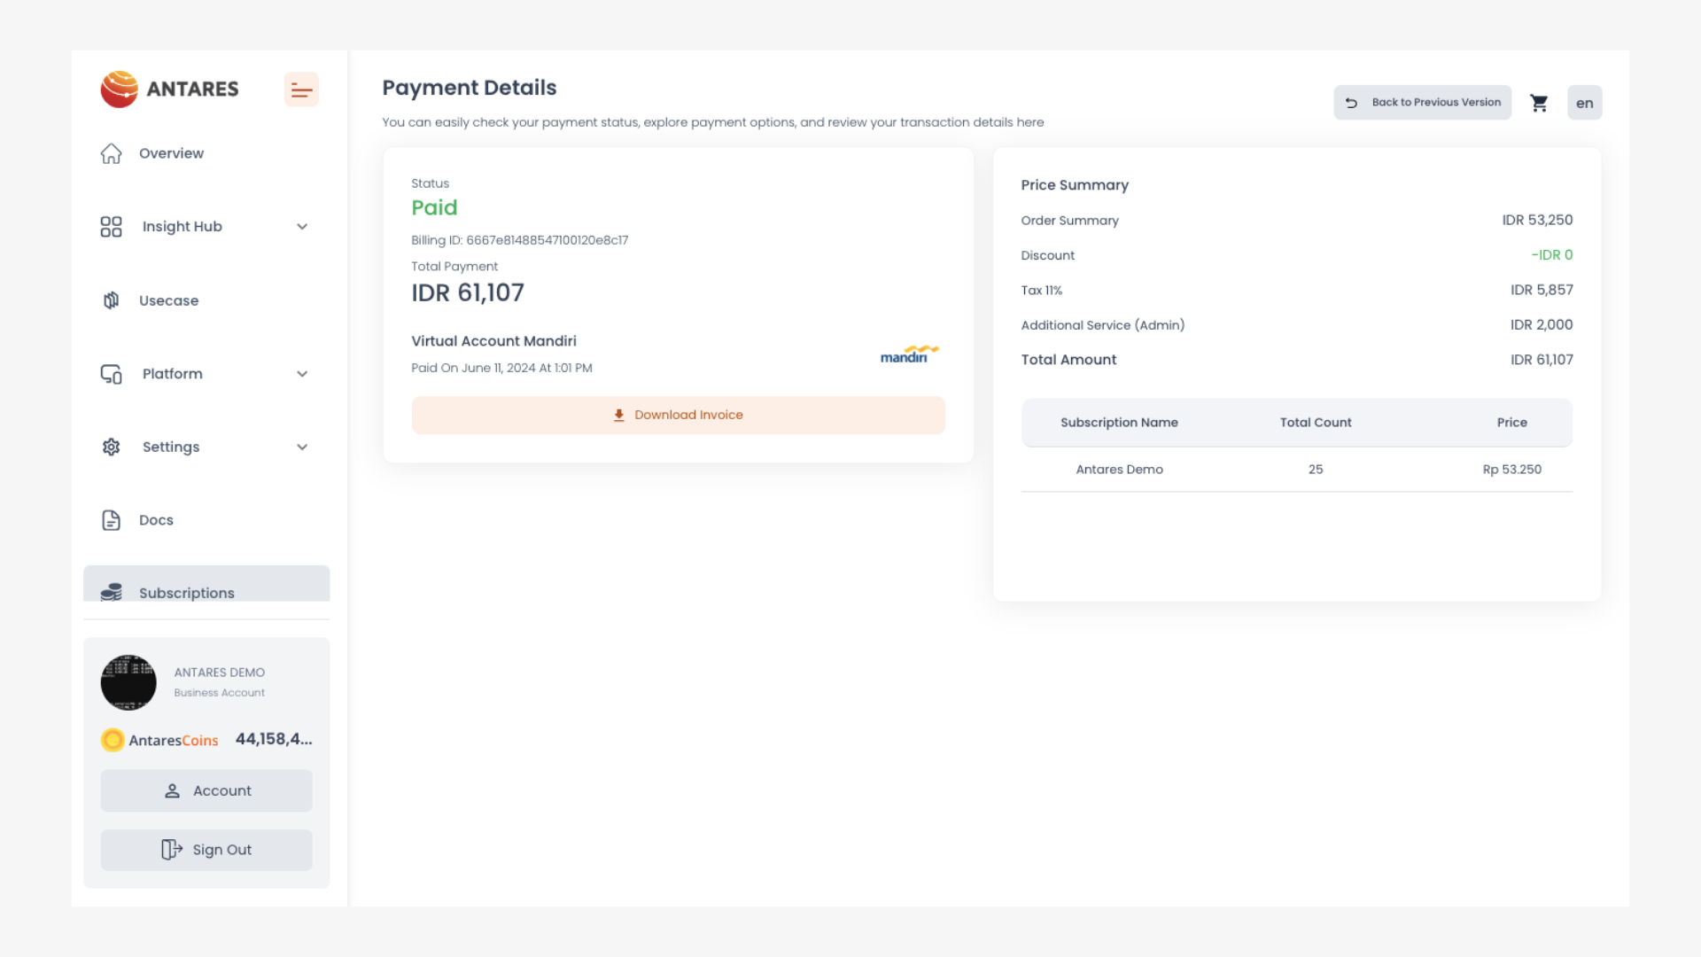This screenshot has height=957, width=1701.
Task: Click the Antares Demo profile avatar
Action: click(x=128, y=682)
